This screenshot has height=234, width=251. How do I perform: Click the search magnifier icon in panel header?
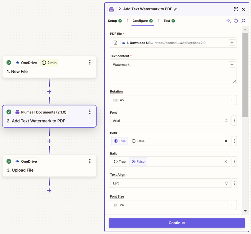[x=243, y=21]
